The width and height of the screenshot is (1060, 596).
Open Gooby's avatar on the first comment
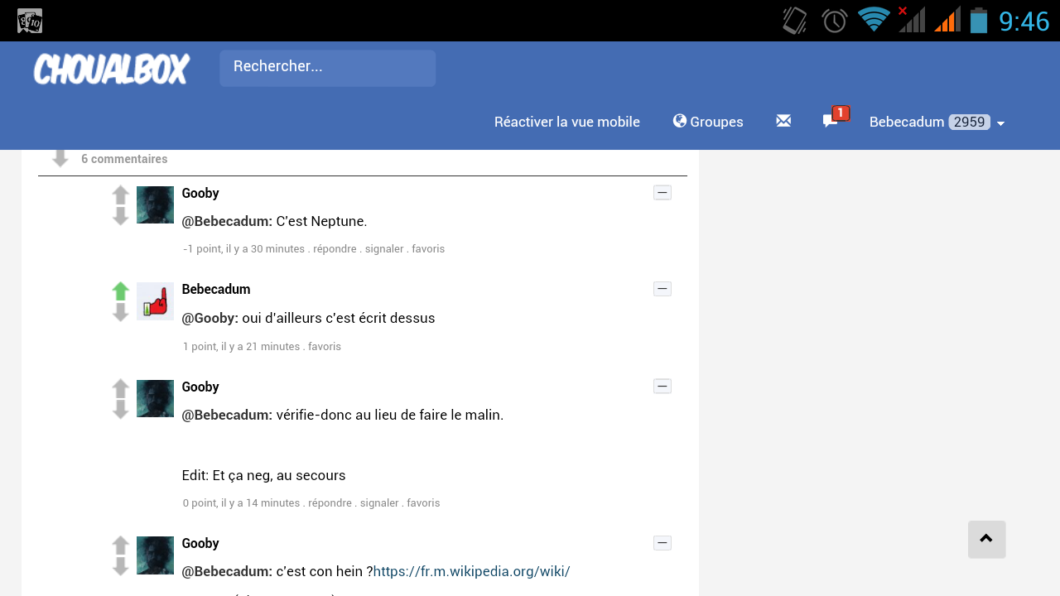coord(155,204)
